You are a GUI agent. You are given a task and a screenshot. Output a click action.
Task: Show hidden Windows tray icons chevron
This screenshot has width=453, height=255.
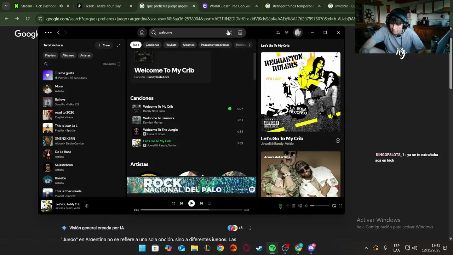point(366,248)
